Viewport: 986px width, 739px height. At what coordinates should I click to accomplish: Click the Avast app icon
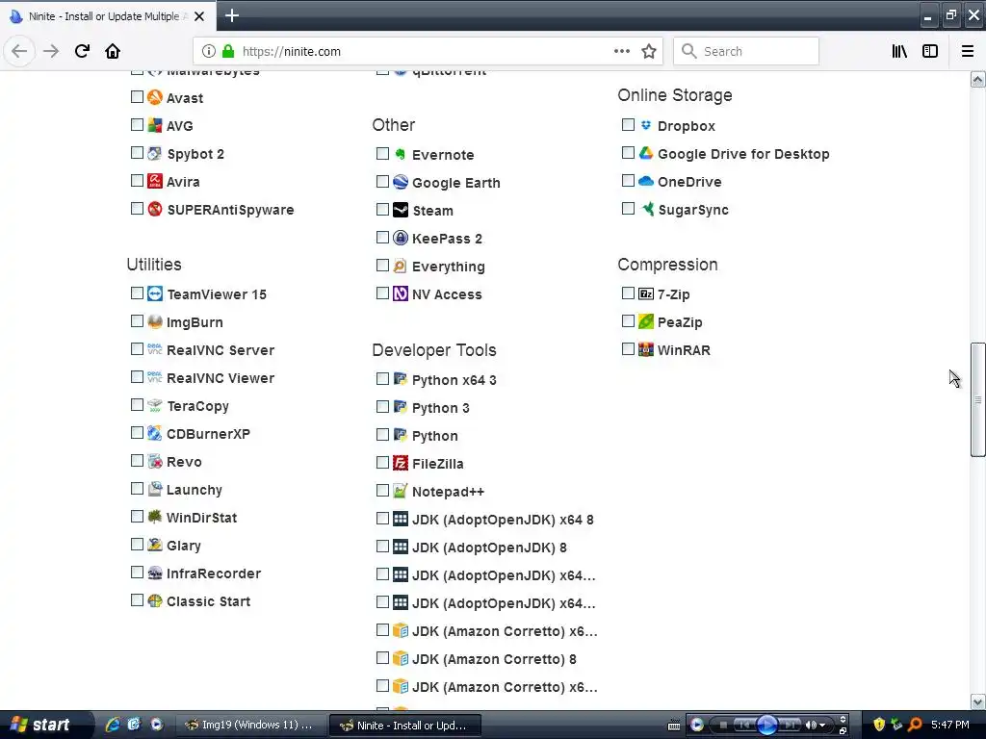tap(155, 97)
